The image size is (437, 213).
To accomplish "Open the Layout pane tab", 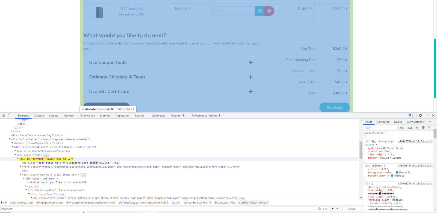I will point(398,122).
